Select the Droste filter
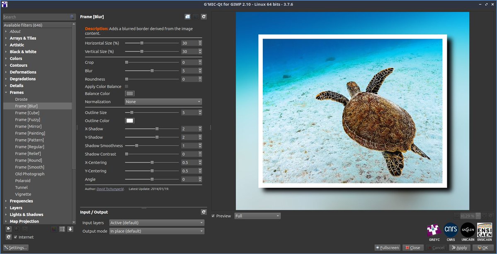The height and width of the screenshot is (254, 497). point(21,99)
